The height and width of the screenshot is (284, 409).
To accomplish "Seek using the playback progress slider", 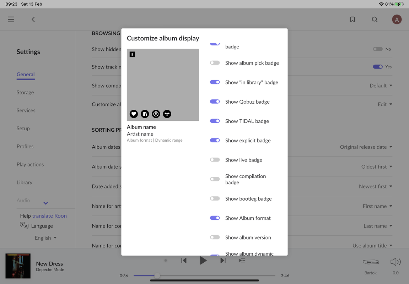I will coord(204,276).
